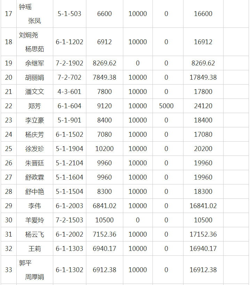Click room number 6-1-1302
Screen dimensions: 250x285
[69, 270]
